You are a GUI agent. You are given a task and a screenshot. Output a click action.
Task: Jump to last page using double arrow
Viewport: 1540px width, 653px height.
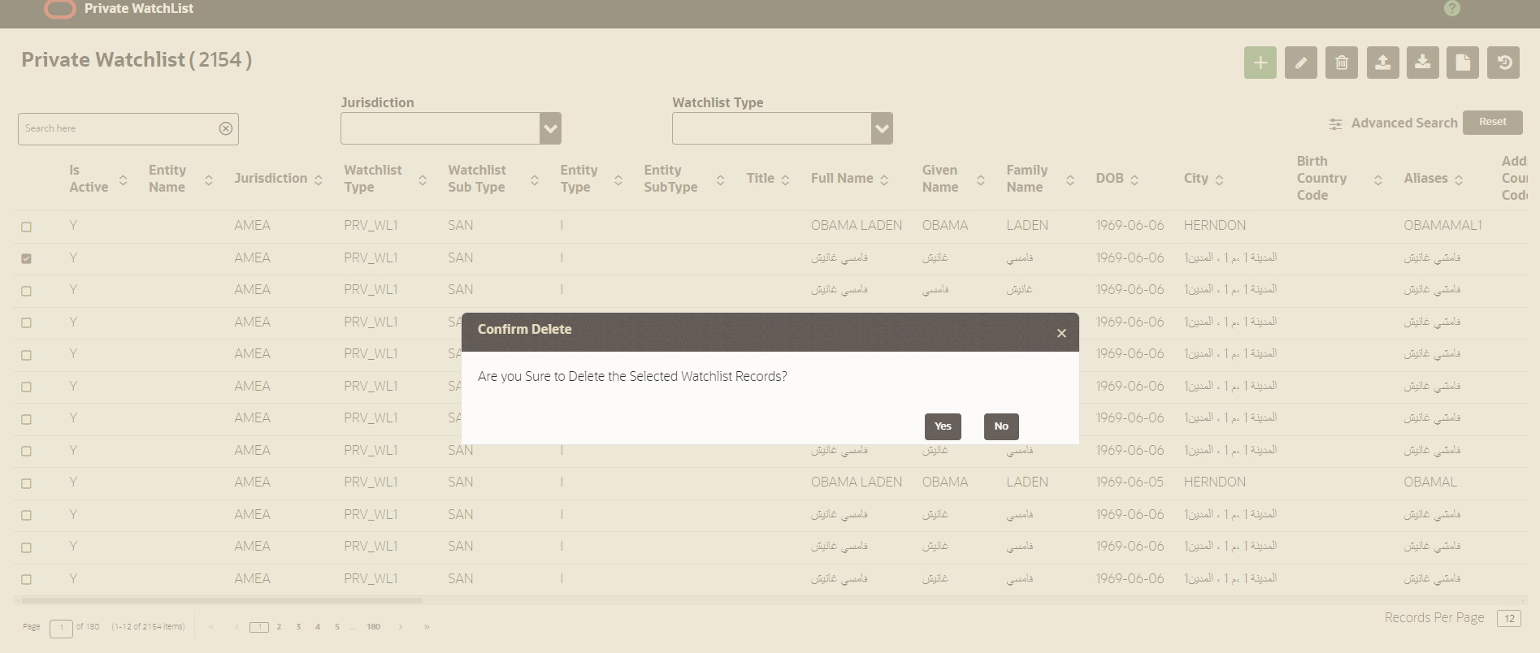(x=427, y=627)
